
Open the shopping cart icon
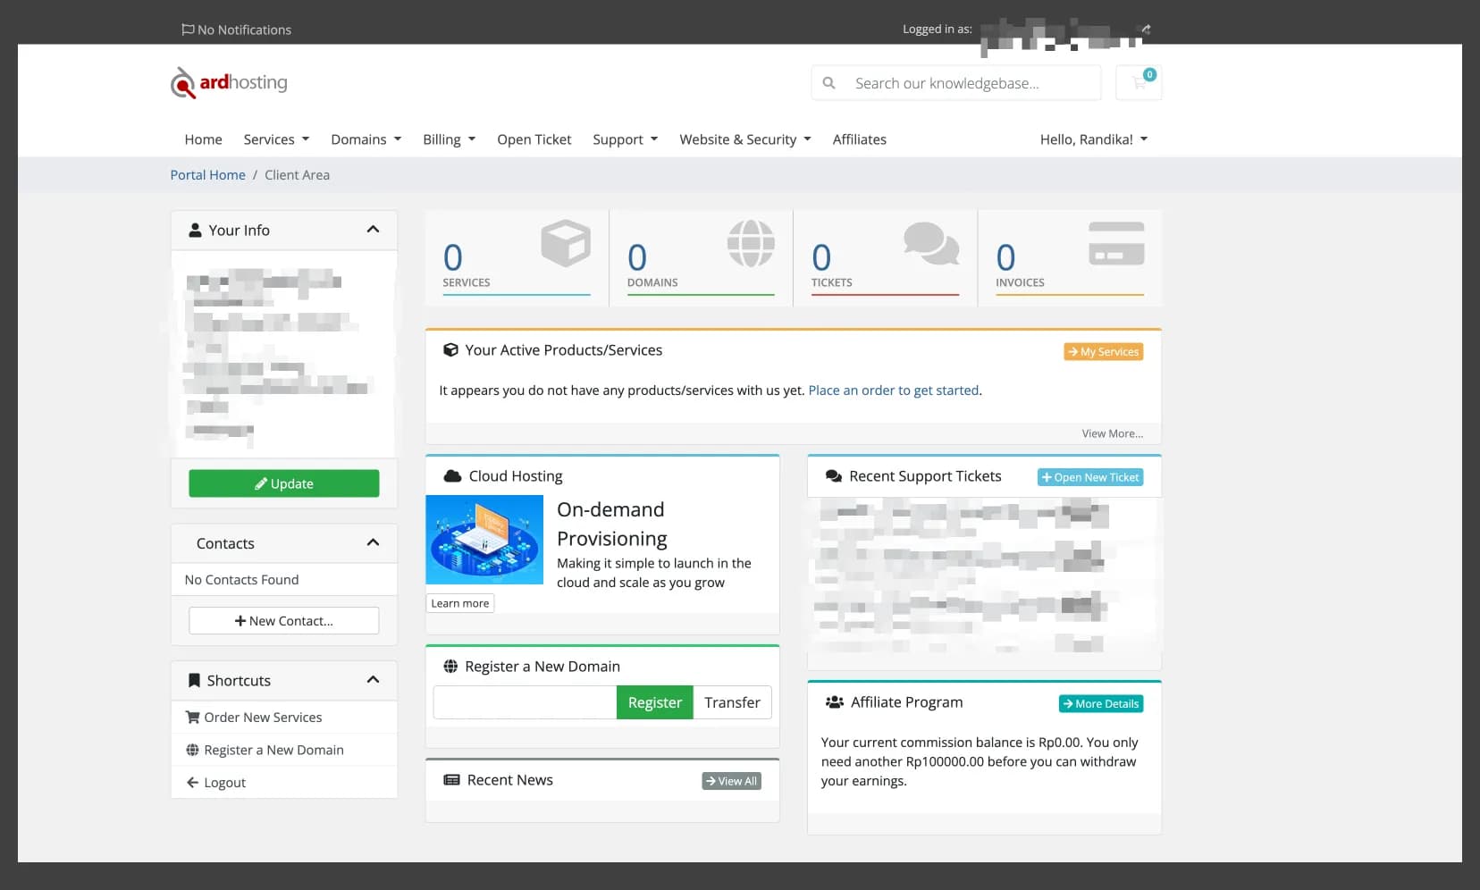[1139, 83]
